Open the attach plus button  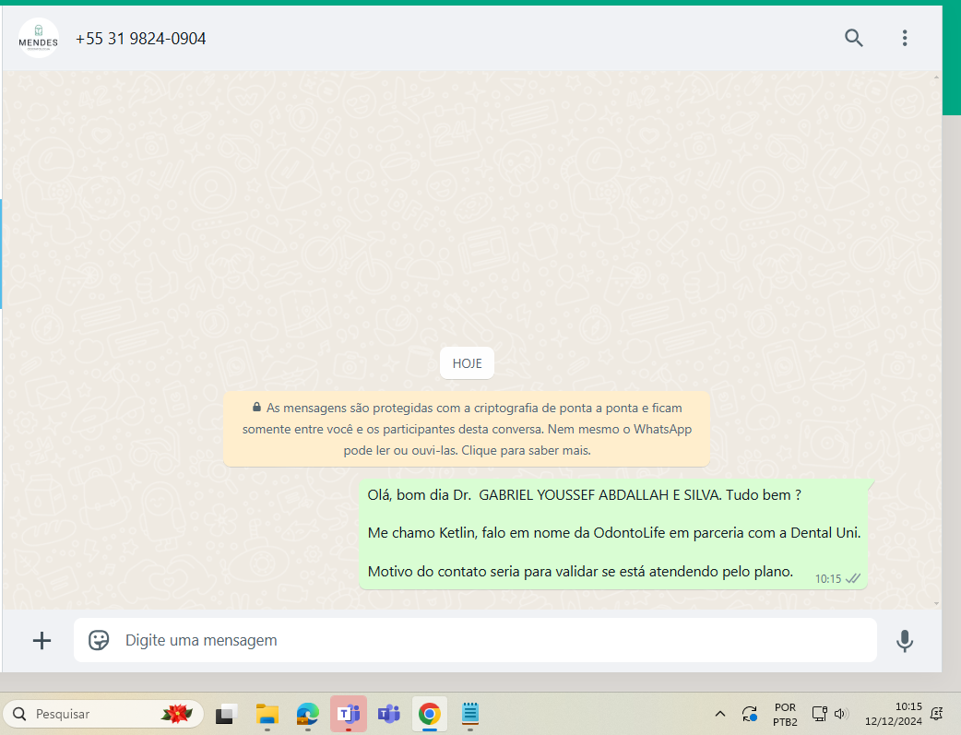pos(42,641)
